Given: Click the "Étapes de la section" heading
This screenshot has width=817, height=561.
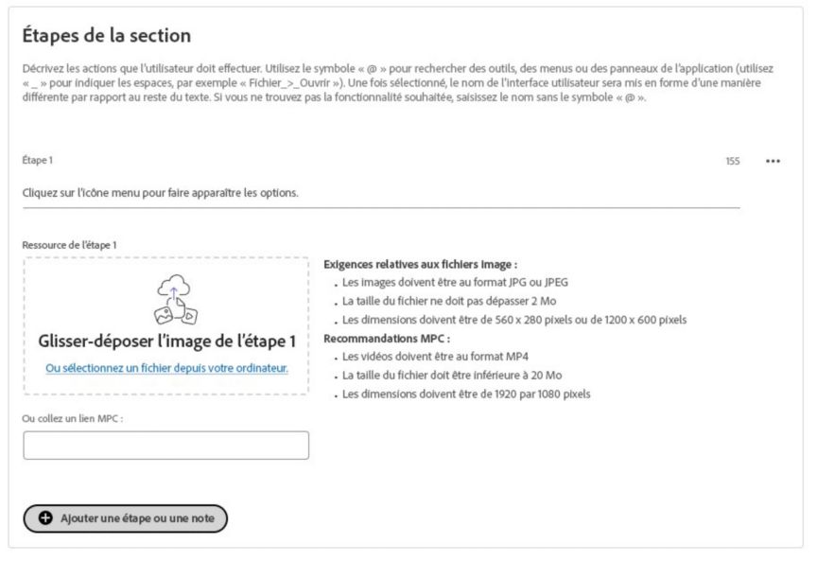Looking at the screenshot, I should (x=106, y=36).
